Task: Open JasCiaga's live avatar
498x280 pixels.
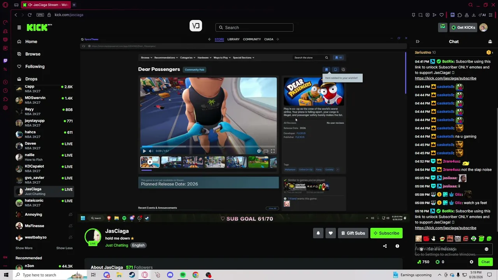Action: pyautogui.click(x=93, y=237)
